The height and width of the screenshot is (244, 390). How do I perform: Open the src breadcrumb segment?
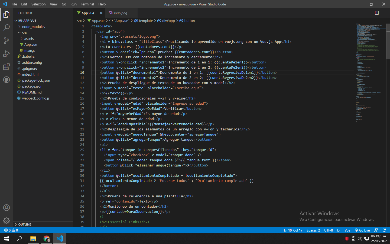pyautogui.click(x=79, y=21)
